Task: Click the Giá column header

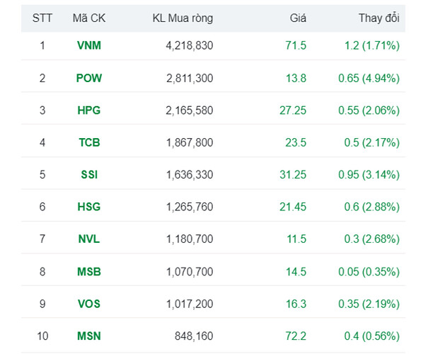Action: 298,18
